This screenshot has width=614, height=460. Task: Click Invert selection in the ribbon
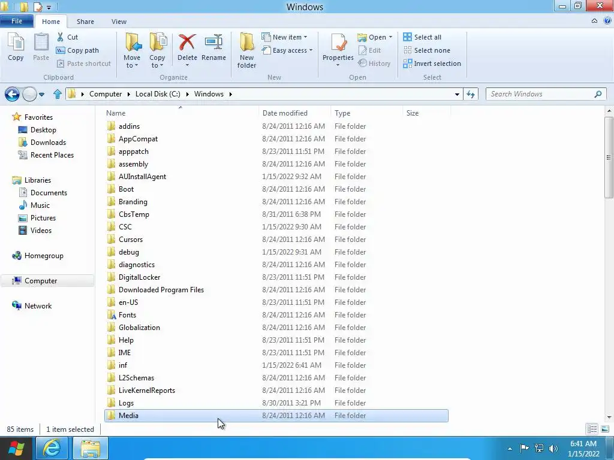[x=432, y=63]
